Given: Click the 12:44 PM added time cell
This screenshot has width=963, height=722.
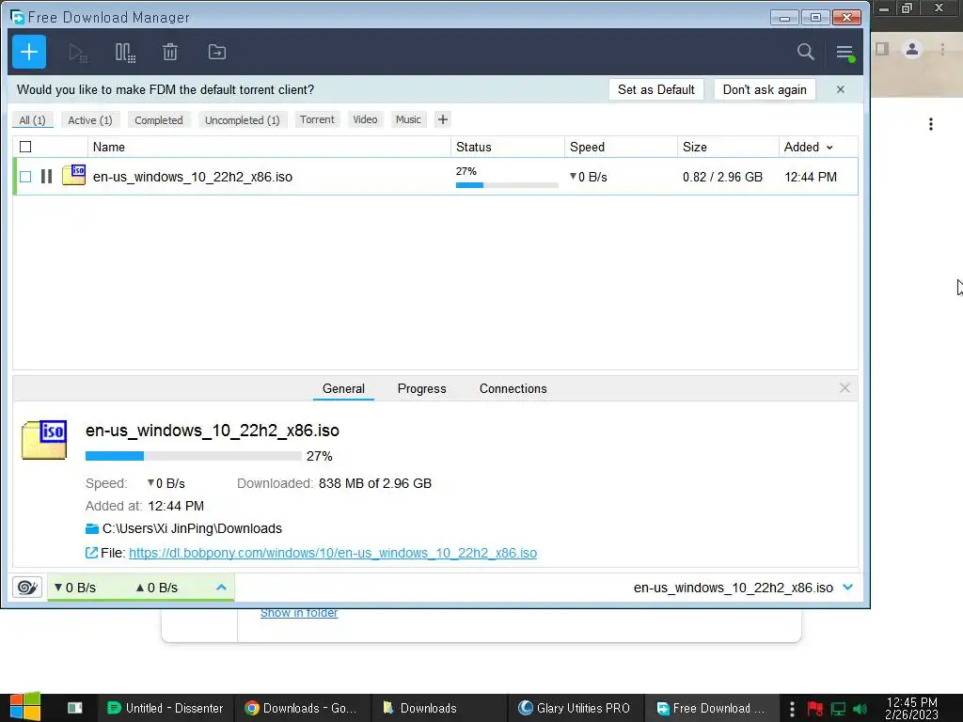Looking at the screenshot, I should 811,177.
